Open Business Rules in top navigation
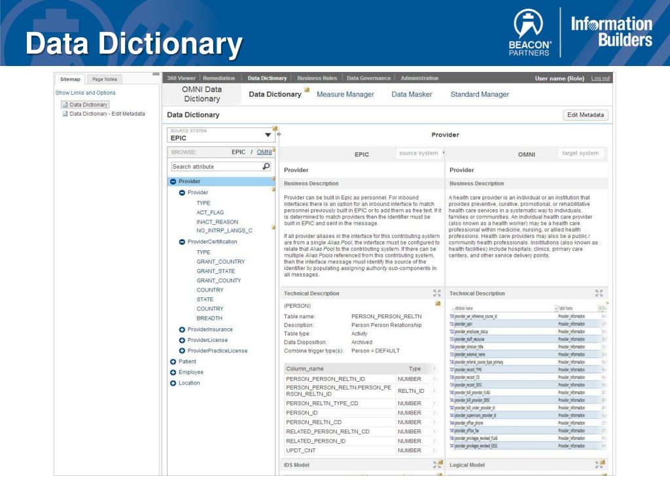The width and height of the screenshot is (670, 502). click(317, 78)
